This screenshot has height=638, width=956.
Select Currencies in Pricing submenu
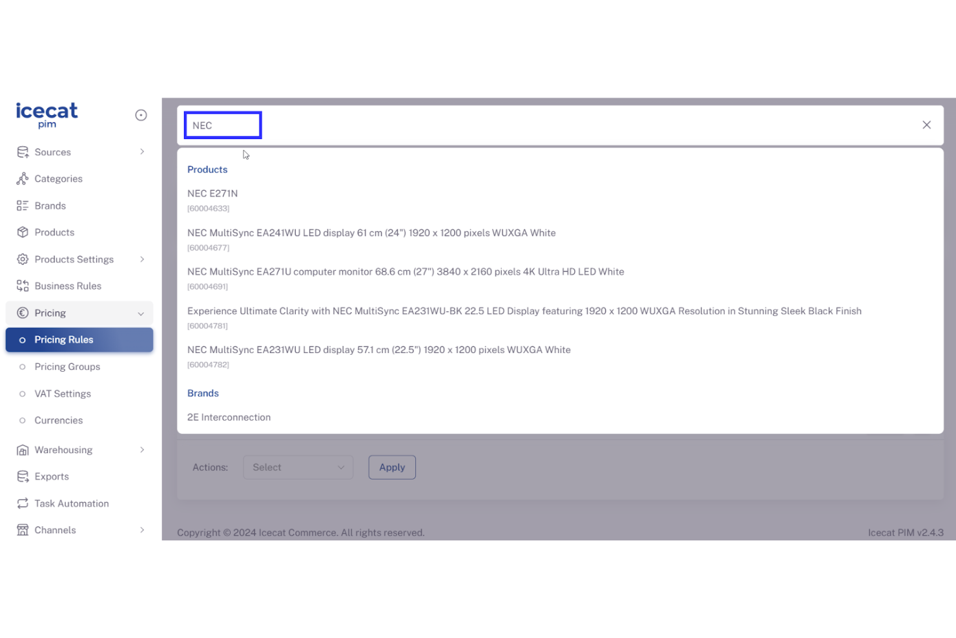tap(59, 420)
